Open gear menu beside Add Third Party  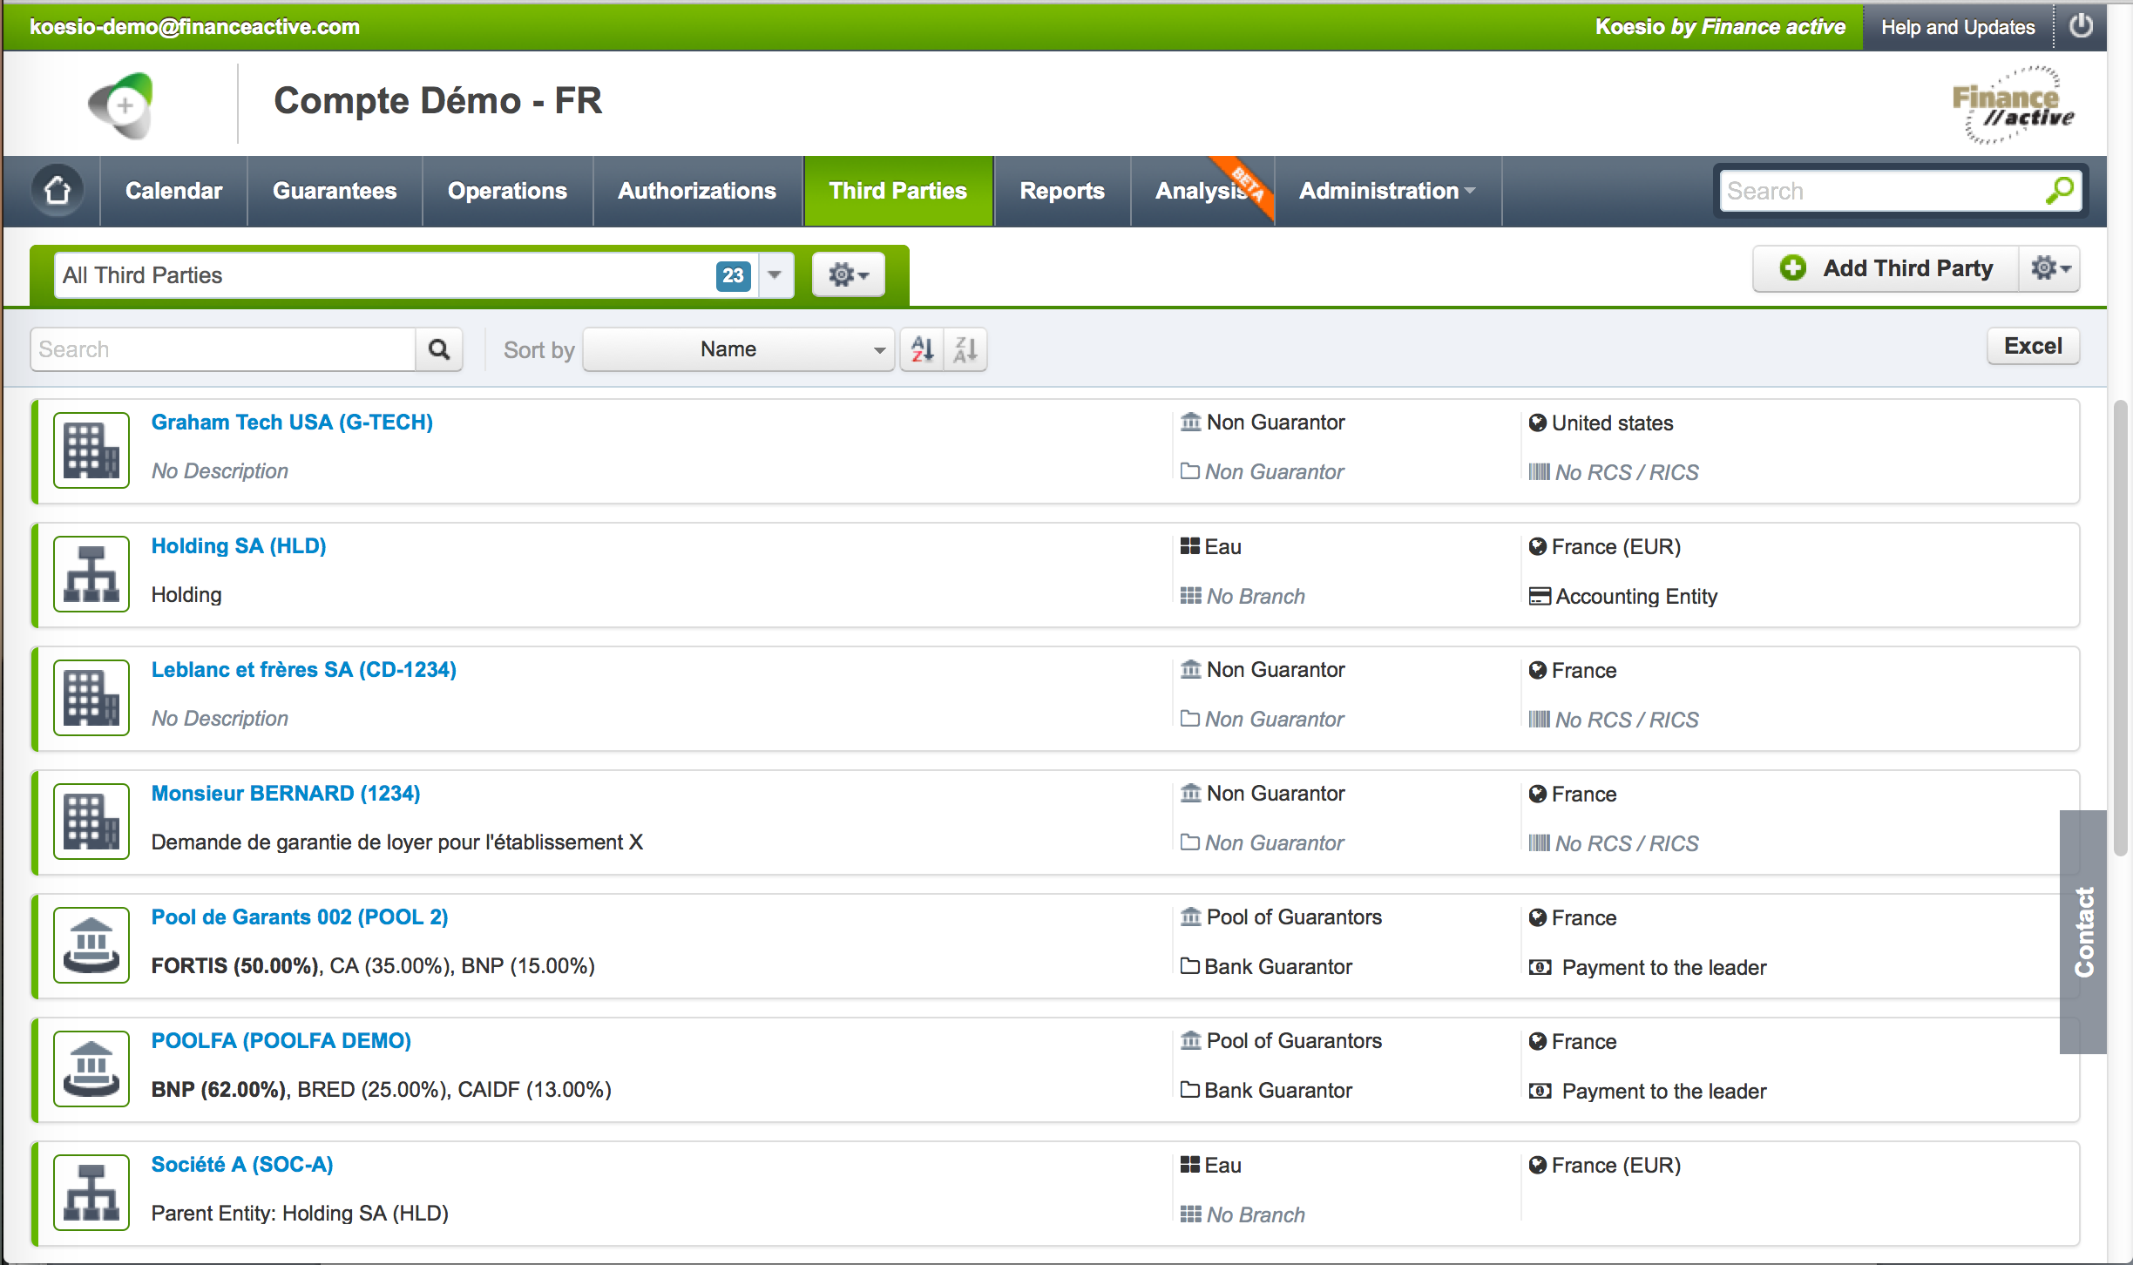pos(2049,268)
